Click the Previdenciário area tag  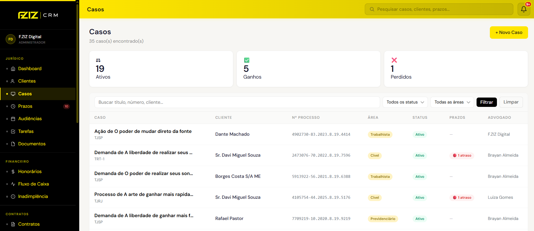coord(383,219)
